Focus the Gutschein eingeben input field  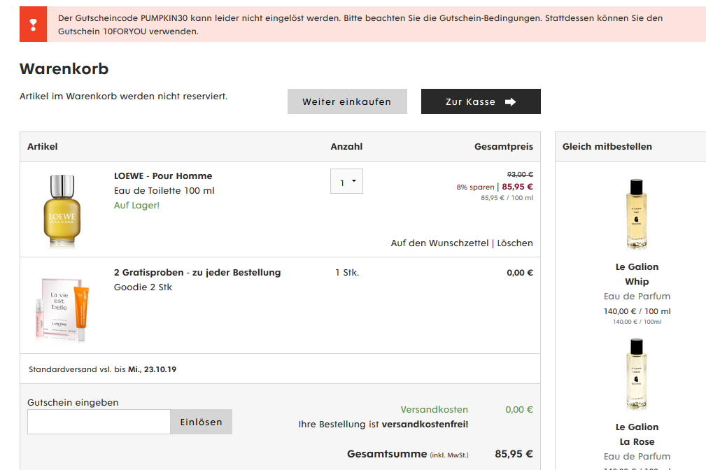[99, 422]
